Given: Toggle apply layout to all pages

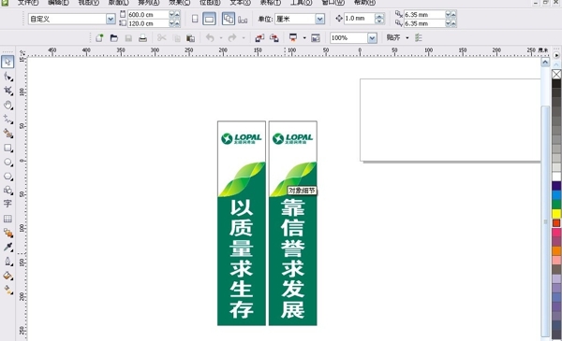Looking at the screenshot, I should pyautogui.click(x=229, y=19).
